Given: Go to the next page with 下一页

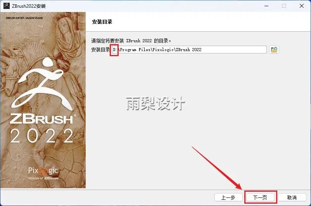Looking at the screenshot, I should pyautogui.click(x=260, y=197).
